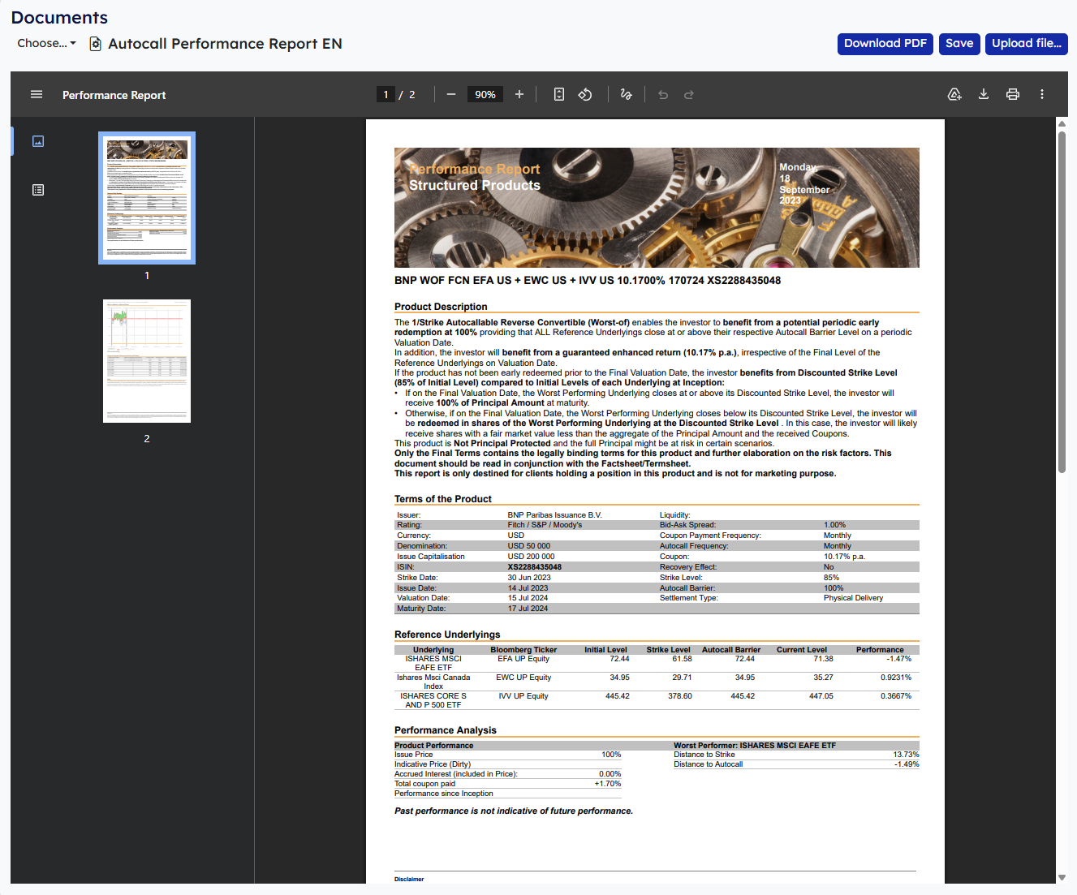Click the 'BNP Paribas Issuance B.V.' issuer value
The width and height of the screenshot is (1077, 895).
tap(555, 515)
